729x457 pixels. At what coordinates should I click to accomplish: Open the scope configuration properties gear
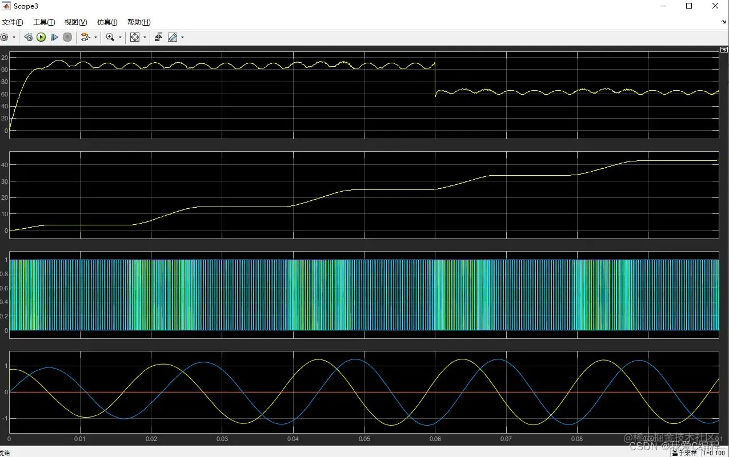pyautogui.click(x=4, y=37)
